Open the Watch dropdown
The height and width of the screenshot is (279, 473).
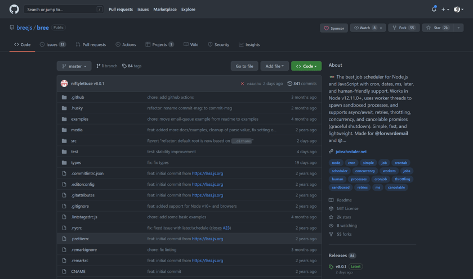pos(368,28)
